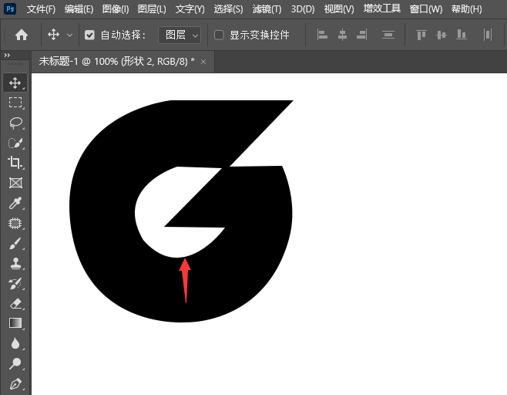Select the Eraser tool

(15, 304)
